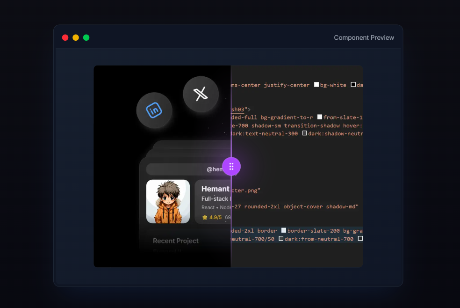This screenshot has height=308, width=460.
Task: Click the cter.png string in the code
Action: (245, 190)
